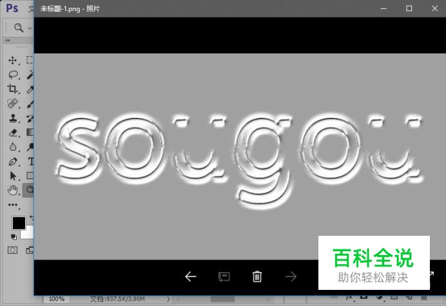The image size is (446, 306).
Task: Select the Magic Wand tool
Action: tap(30, 75)
